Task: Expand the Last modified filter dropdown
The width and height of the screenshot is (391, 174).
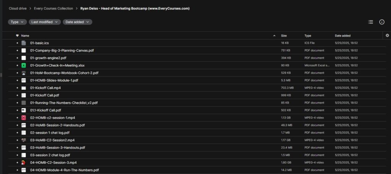Action: tap(45, 22)
